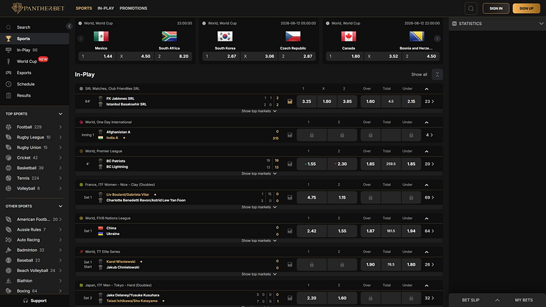Click Show all In-Play events

[x=419, y=74]
